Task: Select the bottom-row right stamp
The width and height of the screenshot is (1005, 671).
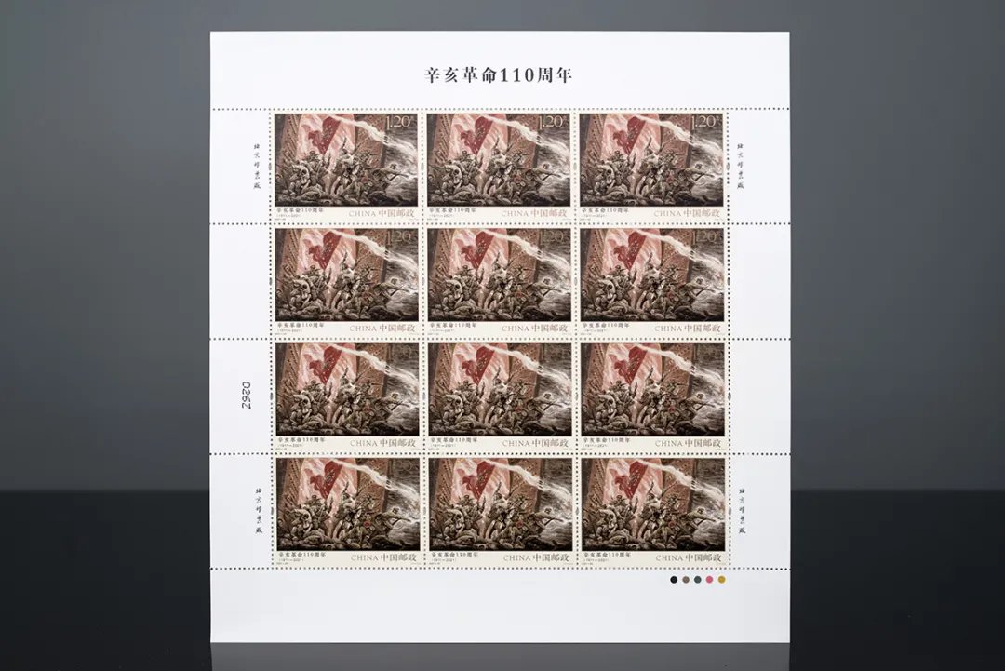Action: 652,511
